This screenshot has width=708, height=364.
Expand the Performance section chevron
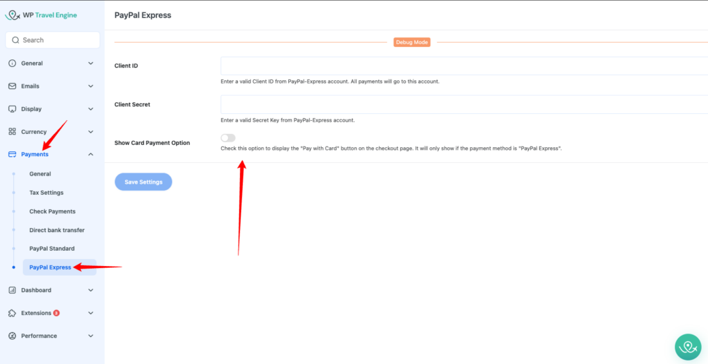click(x=91, y=336)
